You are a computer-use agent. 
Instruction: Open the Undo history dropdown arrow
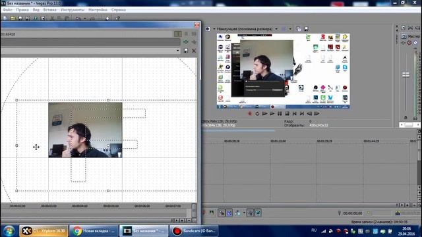tap(85, 18)
